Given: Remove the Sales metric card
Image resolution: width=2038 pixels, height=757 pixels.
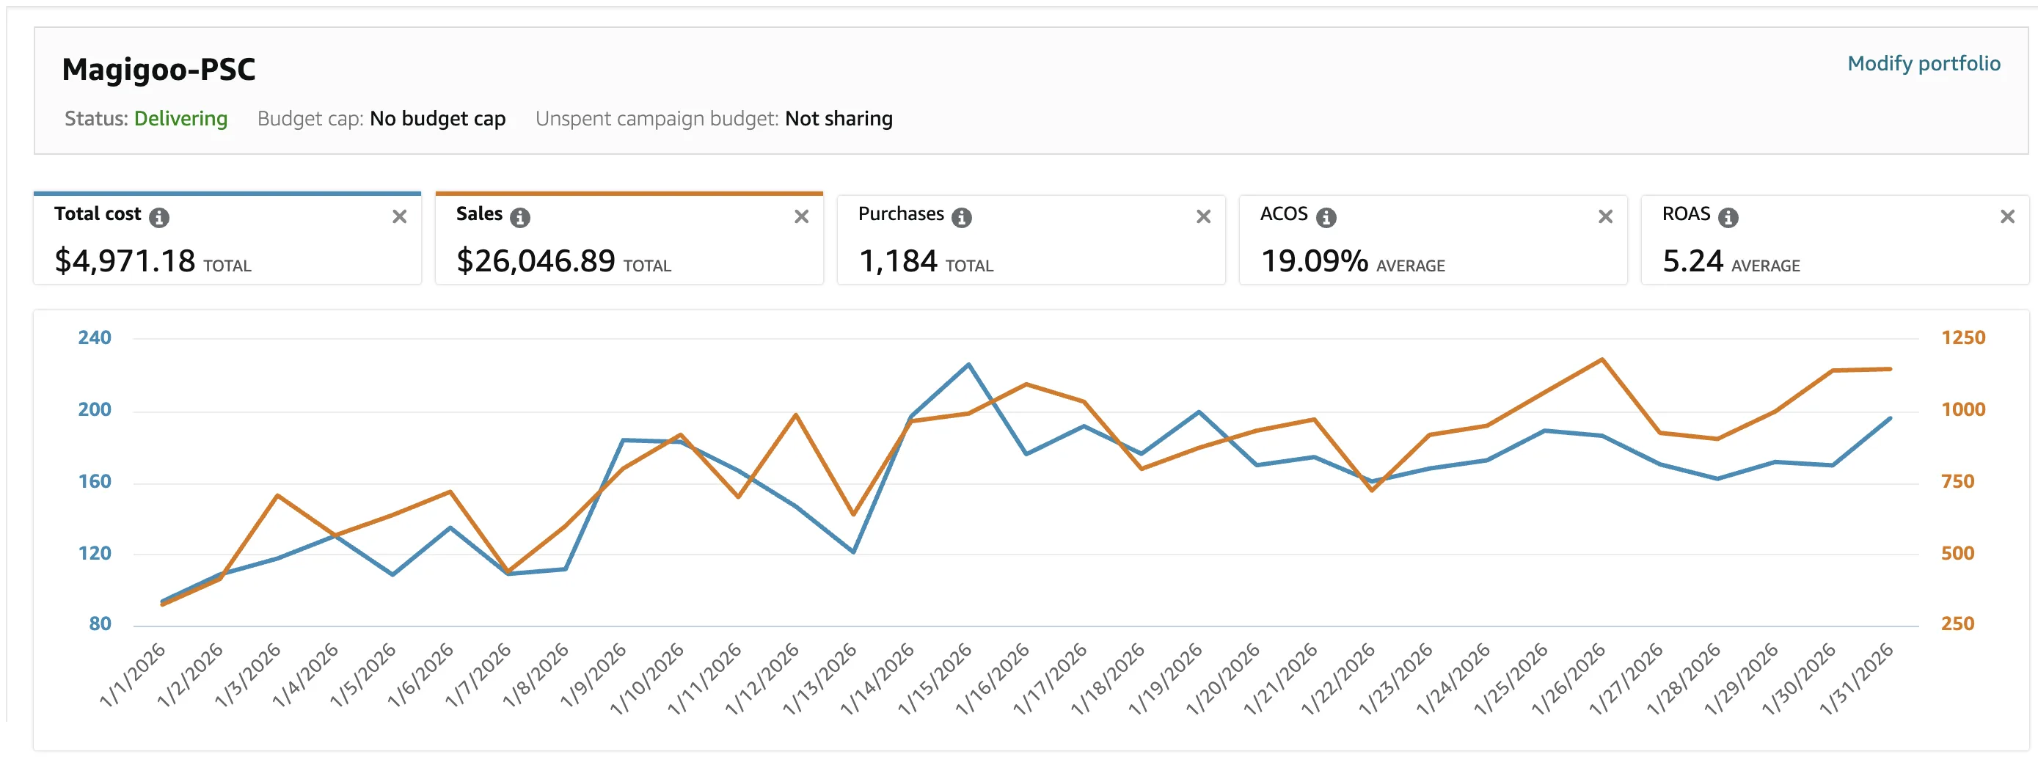Looking at the screenshot, I should click(x=801, y=216).
